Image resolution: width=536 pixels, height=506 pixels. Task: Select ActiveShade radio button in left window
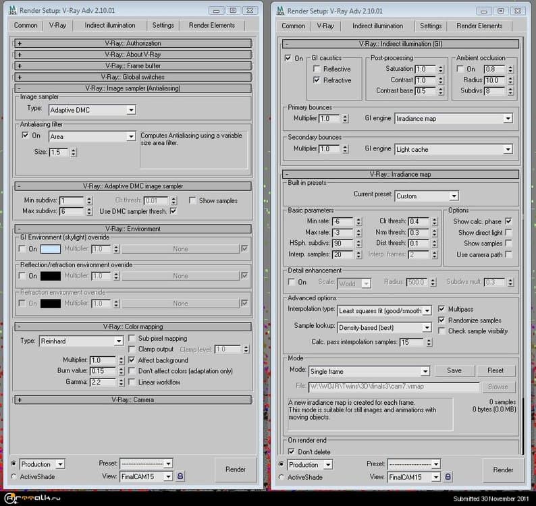(14, 476)
